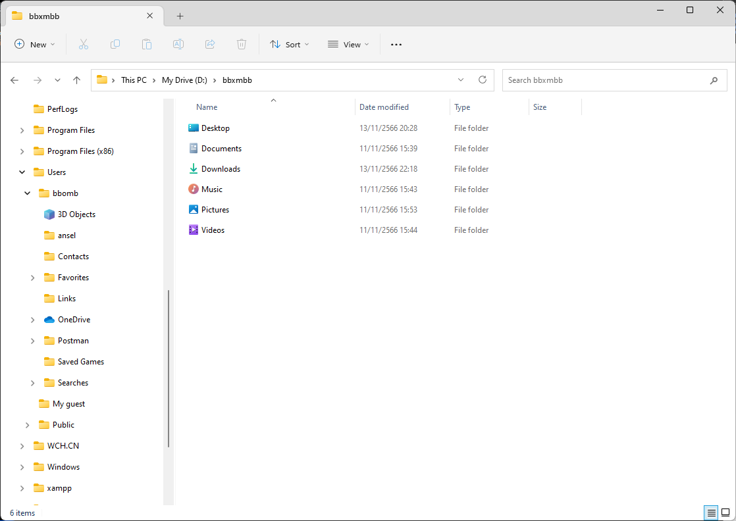Image resolution: width=736 pixels, height=521 pixels.
Task: Switch to details view layout toggle
Action: (710, 512)
